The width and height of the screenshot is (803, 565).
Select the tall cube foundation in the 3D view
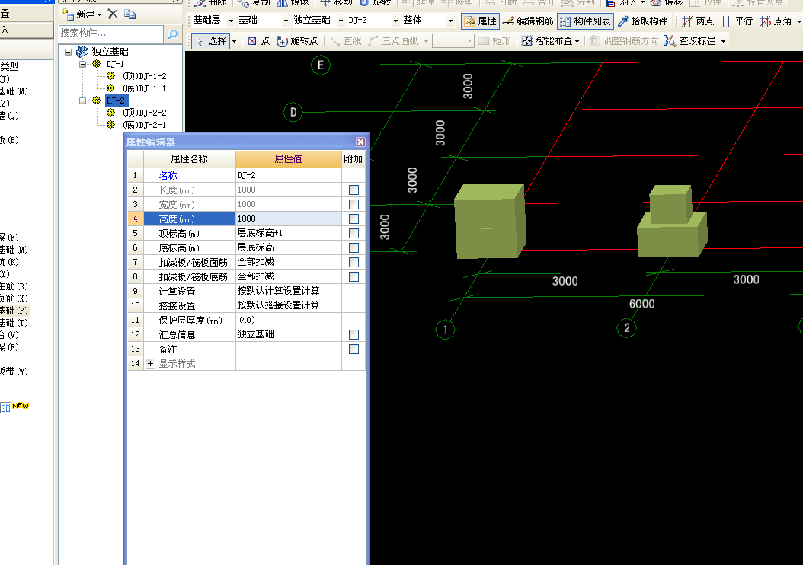[x=490, y=221]
